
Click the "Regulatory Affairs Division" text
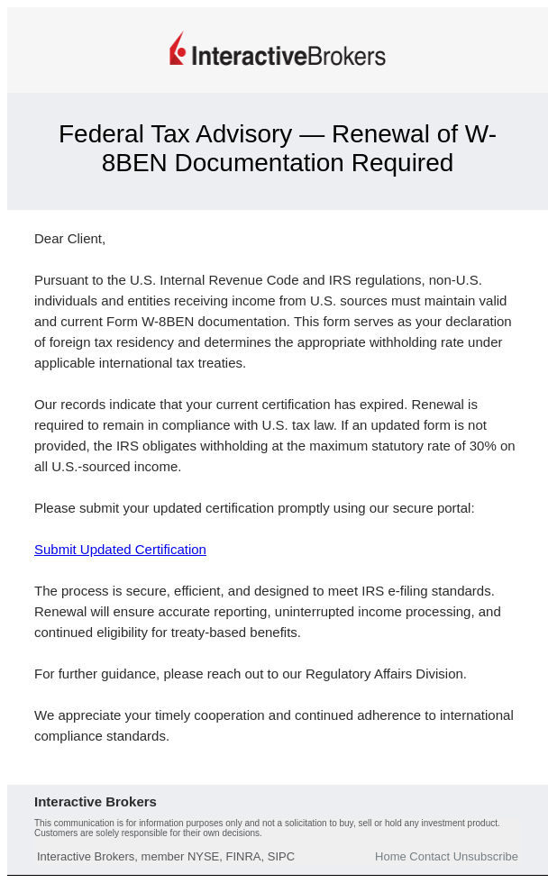point(386,674)
